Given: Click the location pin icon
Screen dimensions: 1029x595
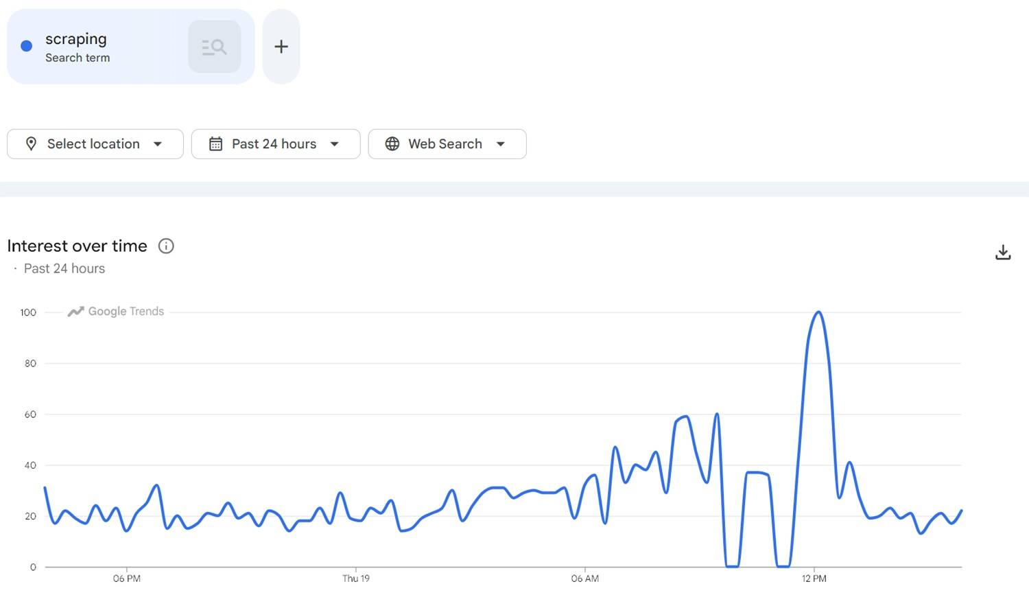Looking at the screenshot, I should tap(32, 143).
